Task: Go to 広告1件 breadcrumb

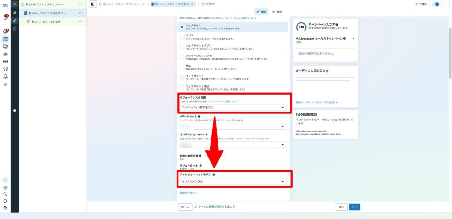Action: pos(208,4)
